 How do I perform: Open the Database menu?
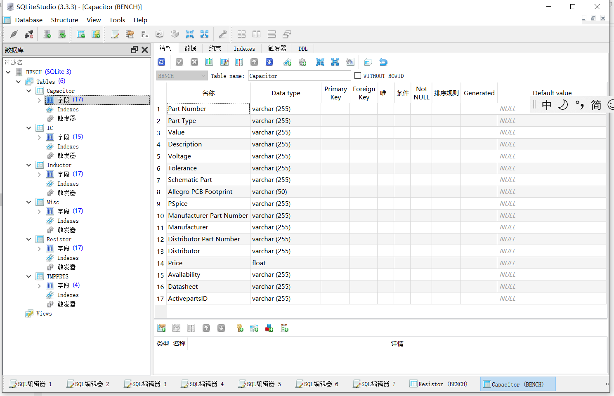(29, 20)
